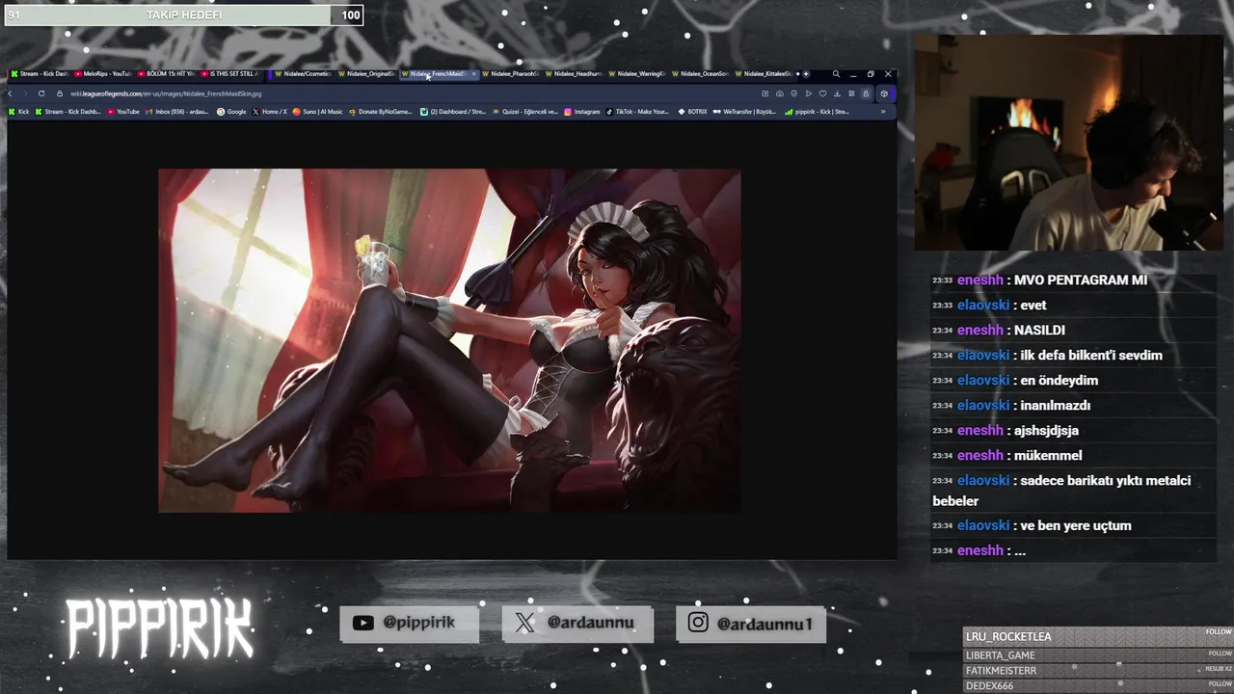The width and height of the screenshot is (1234, 694).
Task: Click the YouTube @pippirik badge
Action: (x=409, y=623)
